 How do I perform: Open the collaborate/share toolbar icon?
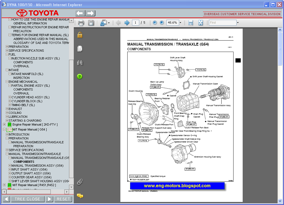[103, 23]
